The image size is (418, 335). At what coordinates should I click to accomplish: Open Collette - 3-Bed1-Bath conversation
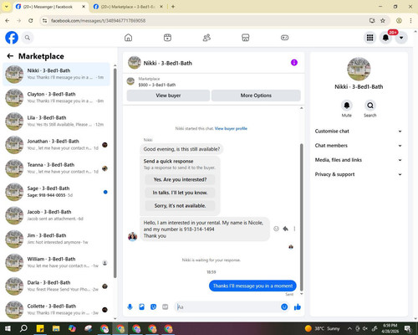[x=57, y=310]
